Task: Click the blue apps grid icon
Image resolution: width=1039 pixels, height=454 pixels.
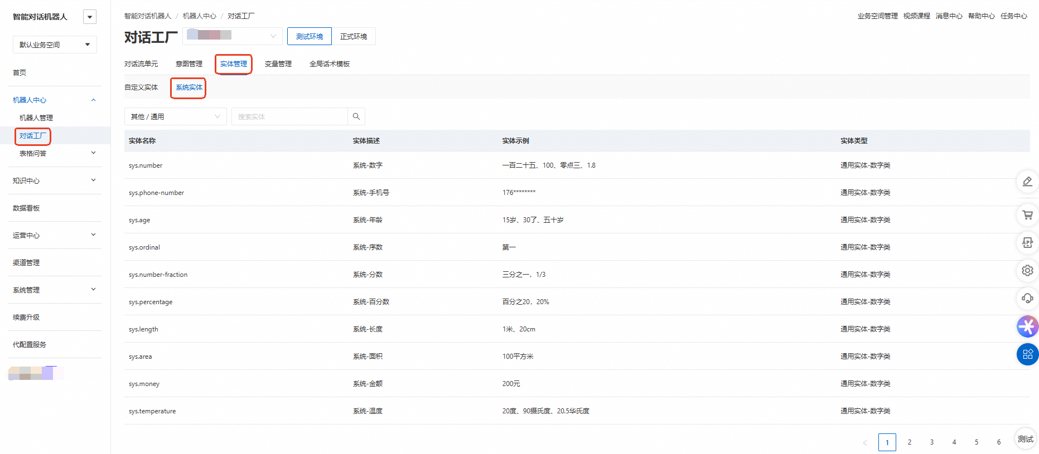Action: coord(1027,354)
